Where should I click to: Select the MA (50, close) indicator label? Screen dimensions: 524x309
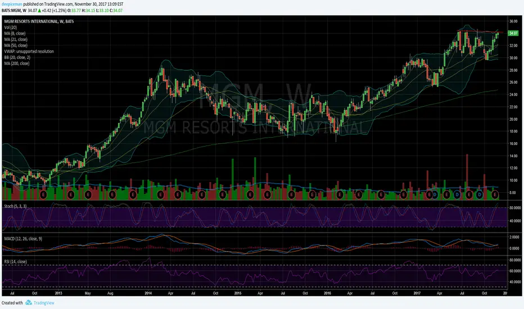click(x=16, y=46)
